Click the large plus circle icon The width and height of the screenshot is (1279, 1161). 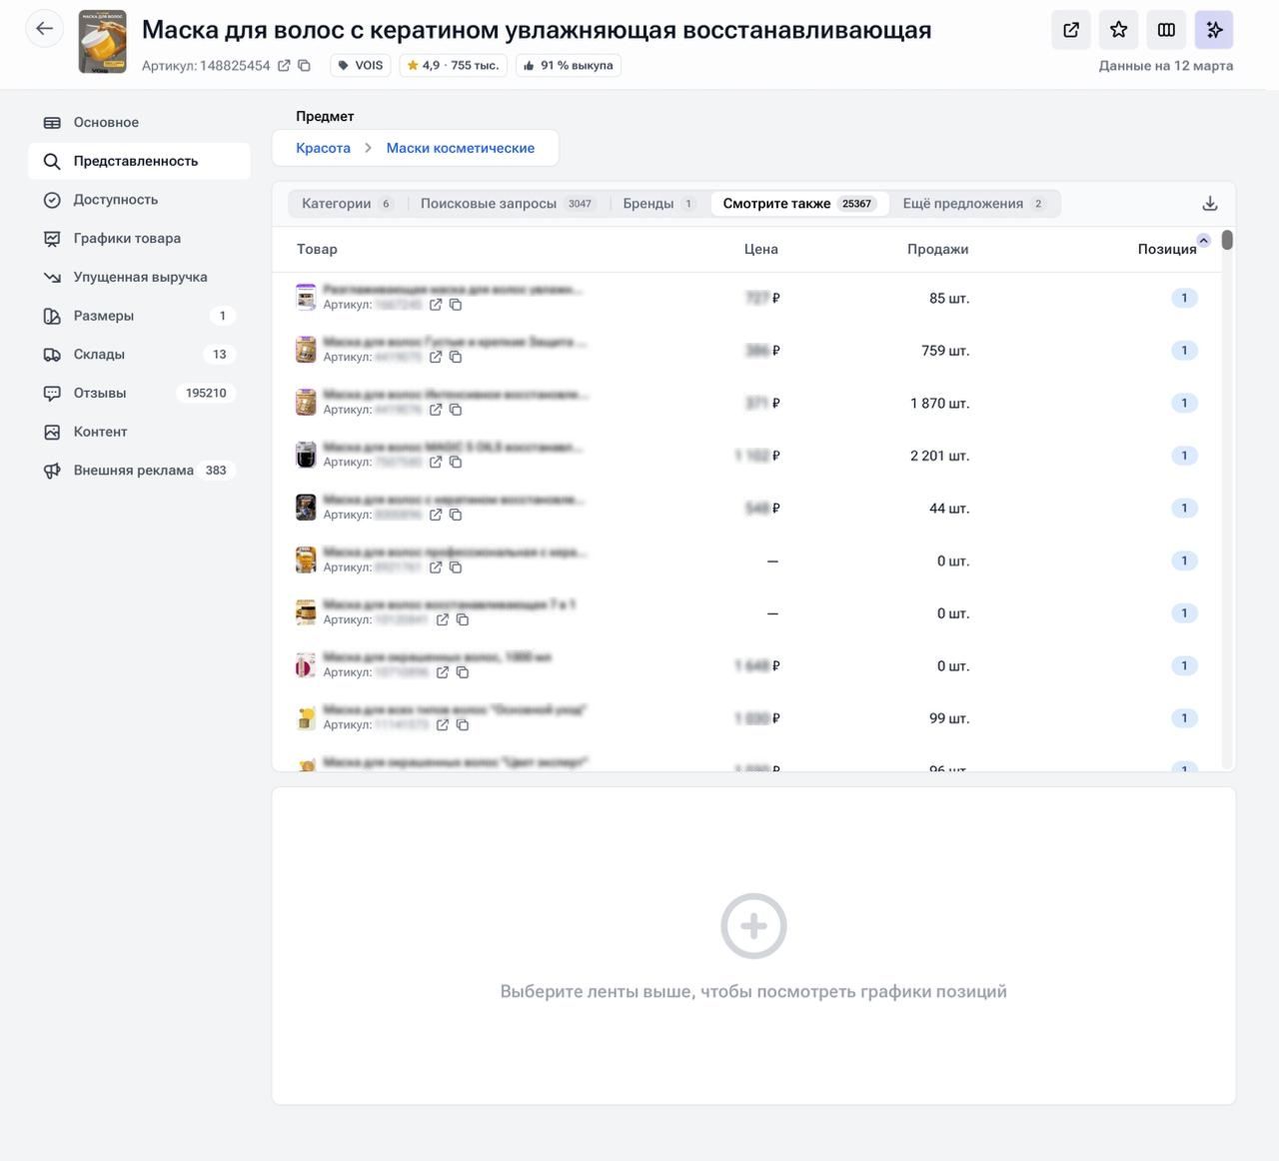pos(753,926)
